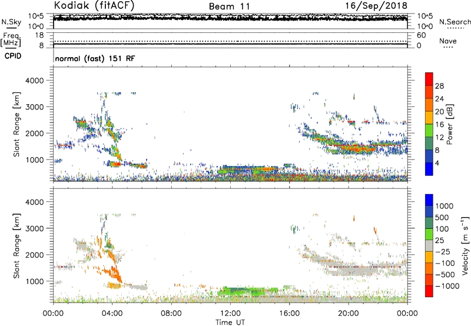Screen dimensions: 471x326
Task: Click the "16" Power colorbar label
Action: click(439, 125)
